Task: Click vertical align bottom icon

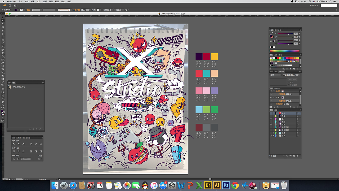Action: pos(40,144)
